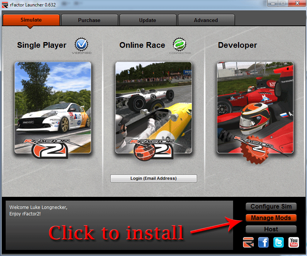Screen dimensions: 307x256
Task: Open the YouTube icon link
Action: [293, 242]
